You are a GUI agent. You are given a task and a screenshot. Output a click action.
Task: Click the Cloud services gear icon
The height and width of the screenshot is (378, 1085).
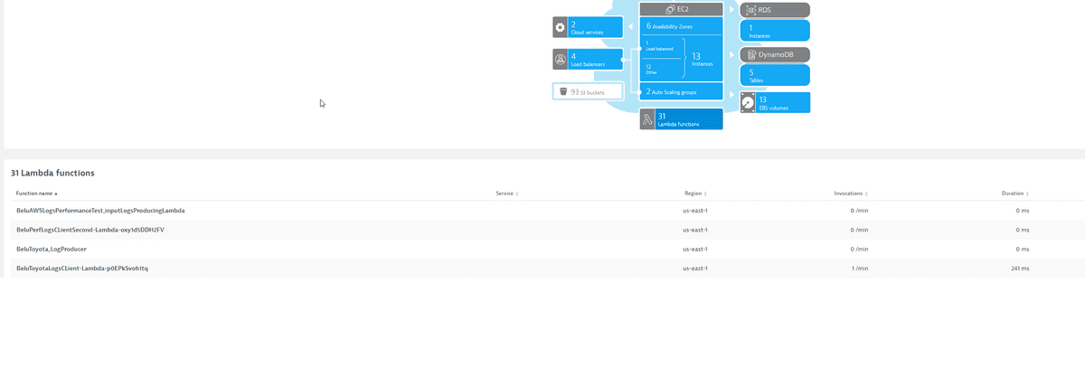point(560,27)
